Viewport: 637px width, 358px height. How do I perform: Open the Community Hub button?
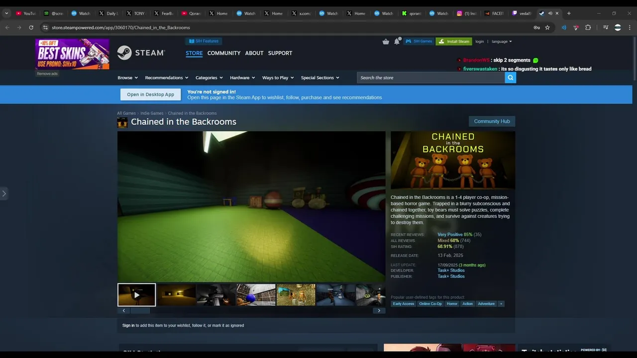pos(492,121)
